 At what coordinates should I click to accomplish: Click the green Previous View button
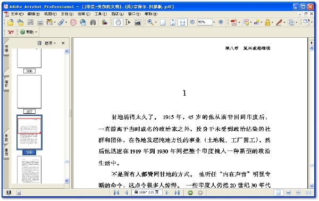pos(190,192)
